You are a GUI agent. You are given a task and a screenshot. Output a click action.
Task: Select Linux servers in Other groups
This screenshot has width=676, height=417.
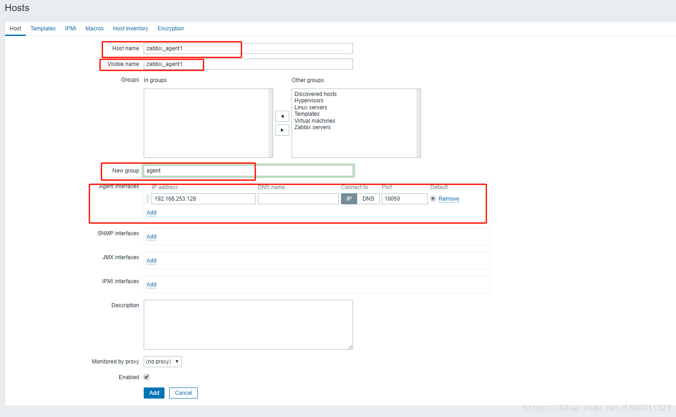click(311, 107)
